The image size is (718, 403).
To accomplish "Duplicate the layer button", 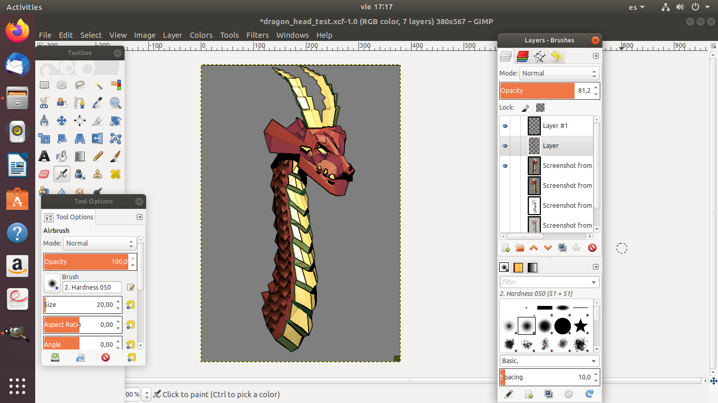I will (x=562, y=248).
